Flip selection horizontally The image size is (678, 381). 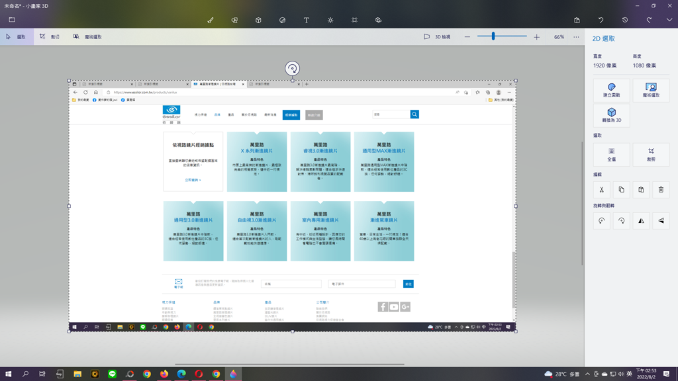point(641,221)
